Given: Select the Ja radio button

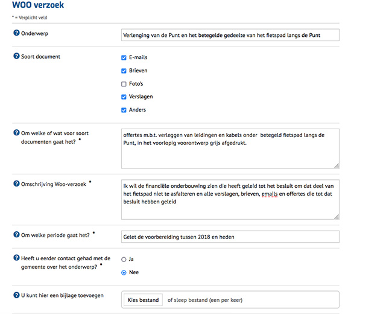Looking at the screenshot, I should click(124, 259).
